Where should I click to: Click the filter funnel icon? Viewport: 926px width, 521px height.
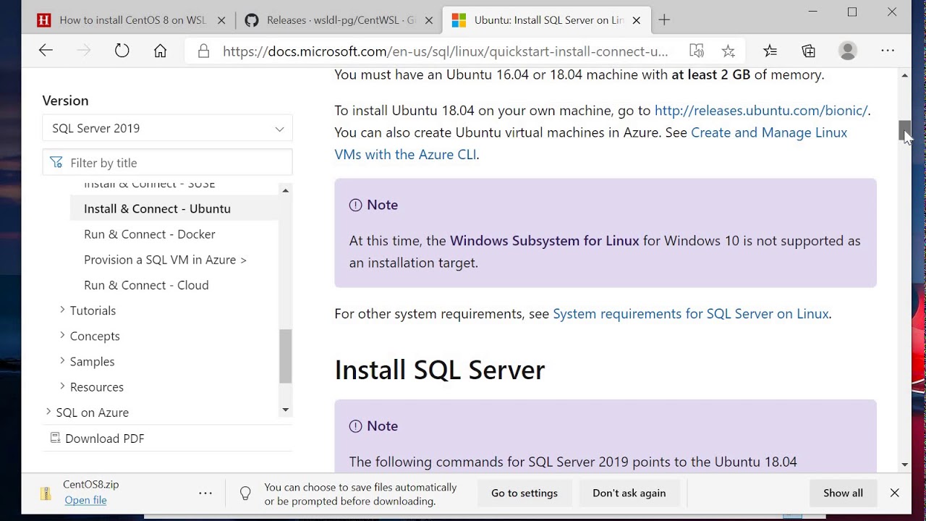(56, 163)
